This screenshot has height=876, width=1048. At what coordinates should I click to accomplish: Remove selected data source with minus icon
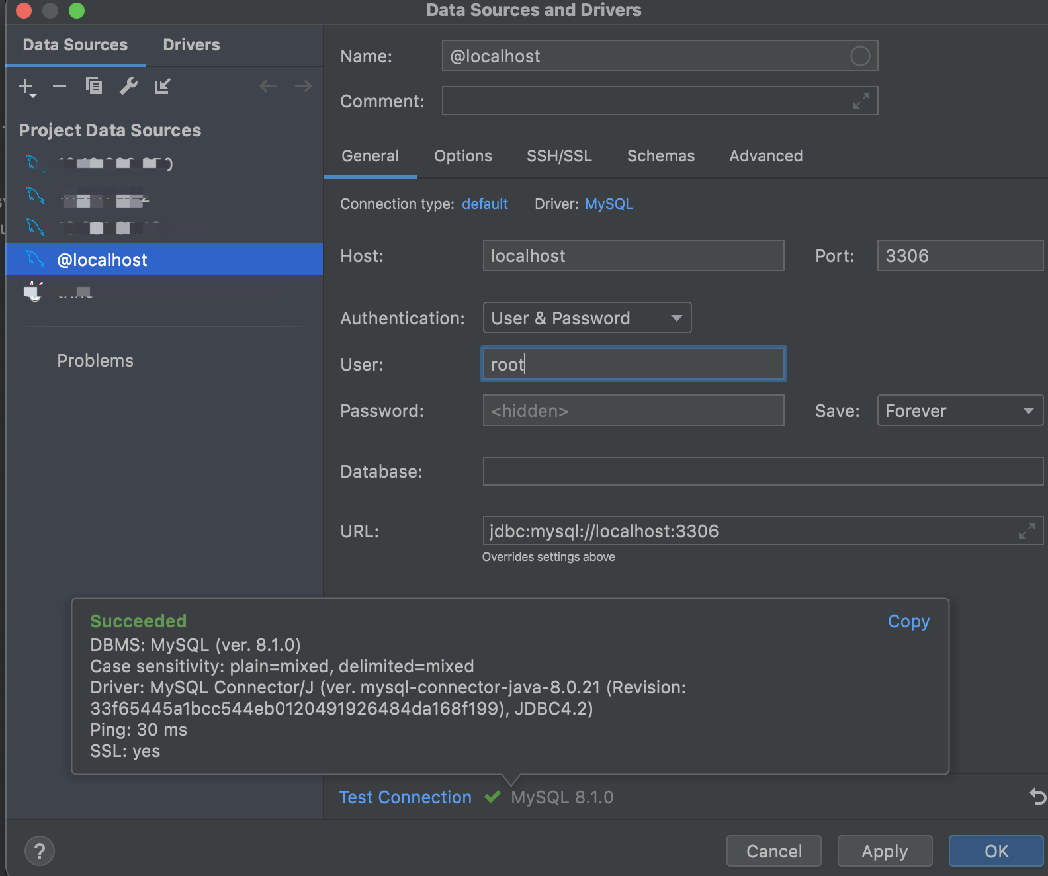(60, 86)
